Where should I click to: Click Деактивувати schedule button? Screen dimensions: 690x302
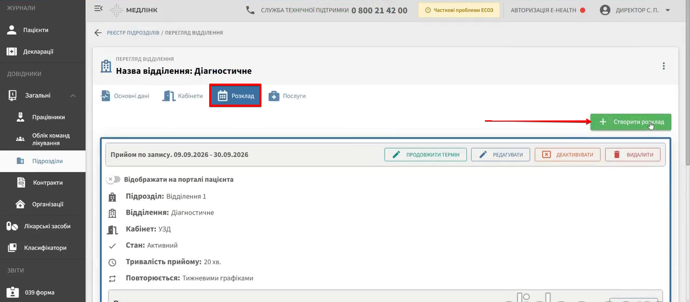click(x=567, y=154)
